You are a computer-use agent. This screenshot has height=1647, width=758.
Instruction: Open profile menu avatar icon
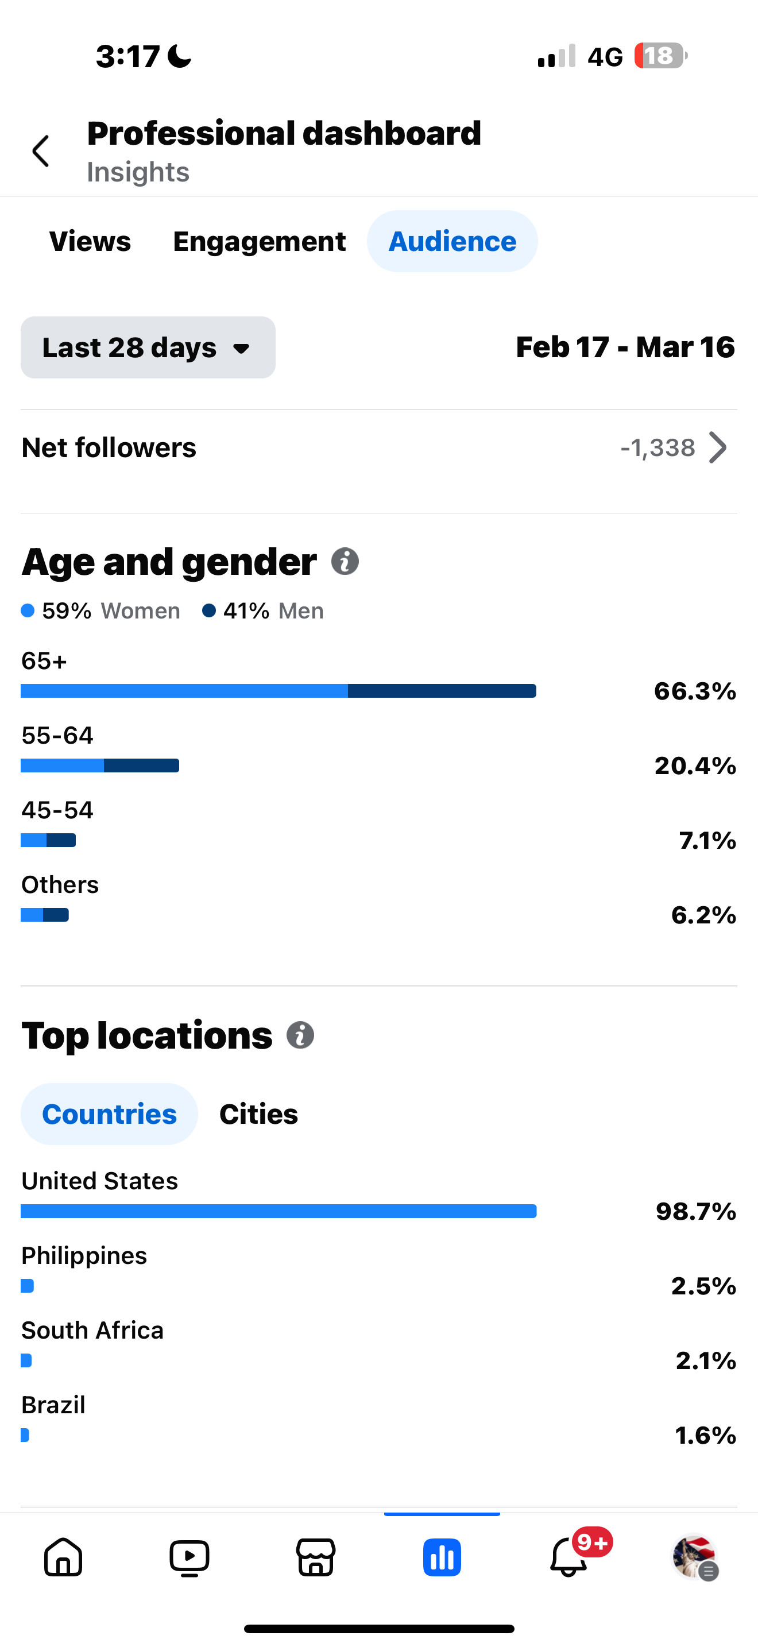tap(695, 1557)
